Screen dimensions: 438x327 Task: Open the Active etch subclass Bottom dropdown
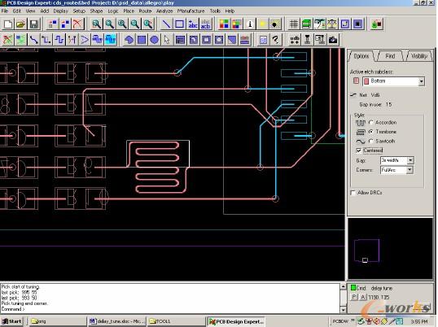(x=421, y=81)
